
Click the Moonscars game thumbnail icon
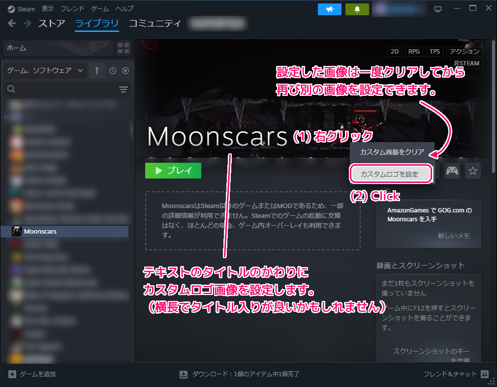tap(17, 232)
